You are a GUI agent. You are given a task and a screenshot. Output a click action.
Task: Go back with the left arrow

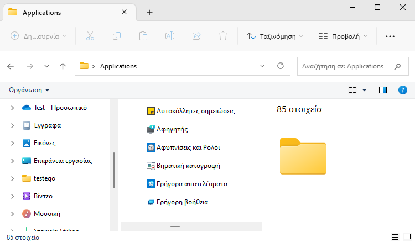(x=11, y=66)
